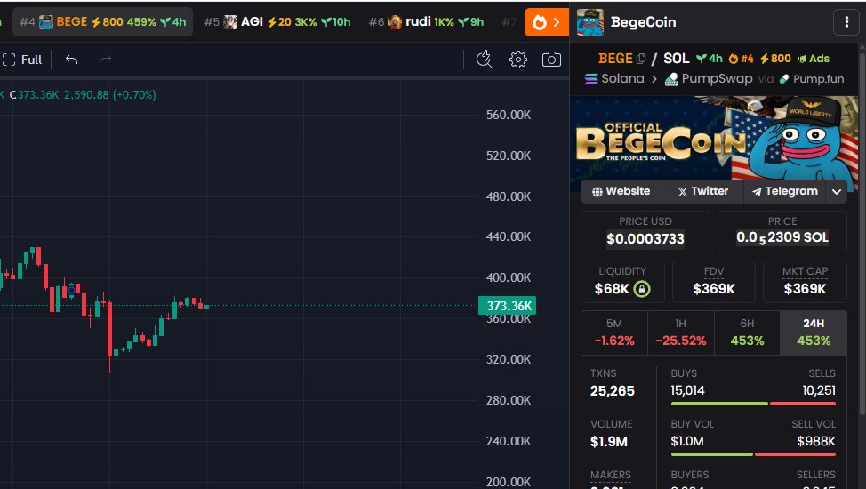The height and width of the screenshot is (489, 866).
Task: Click the flame #4 trending rank badge
Action: coord(742,59)
